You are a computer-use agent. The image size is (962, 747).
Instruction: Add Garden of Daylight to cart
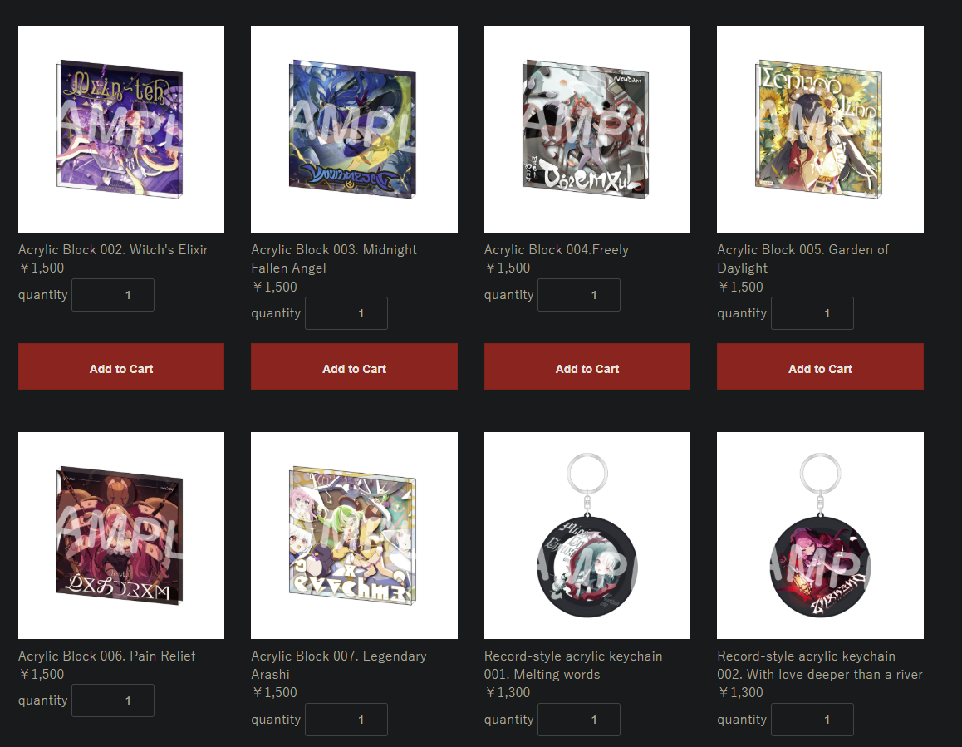tap(820, 366)
